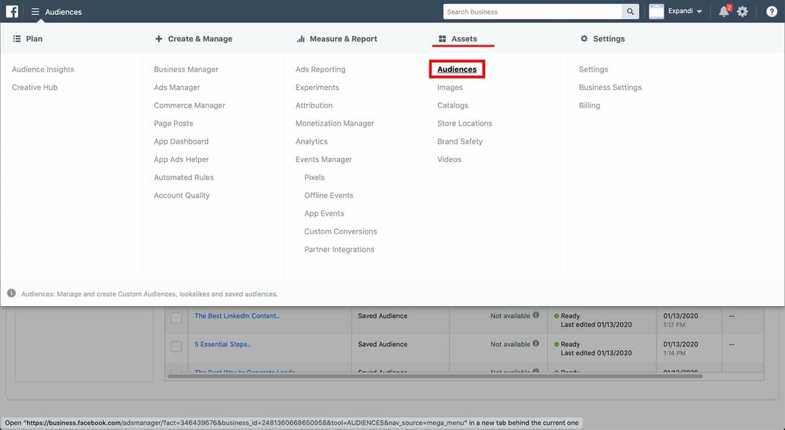Open Ads Reporting
The image size is (785, 430).
(x=320, y=70)
